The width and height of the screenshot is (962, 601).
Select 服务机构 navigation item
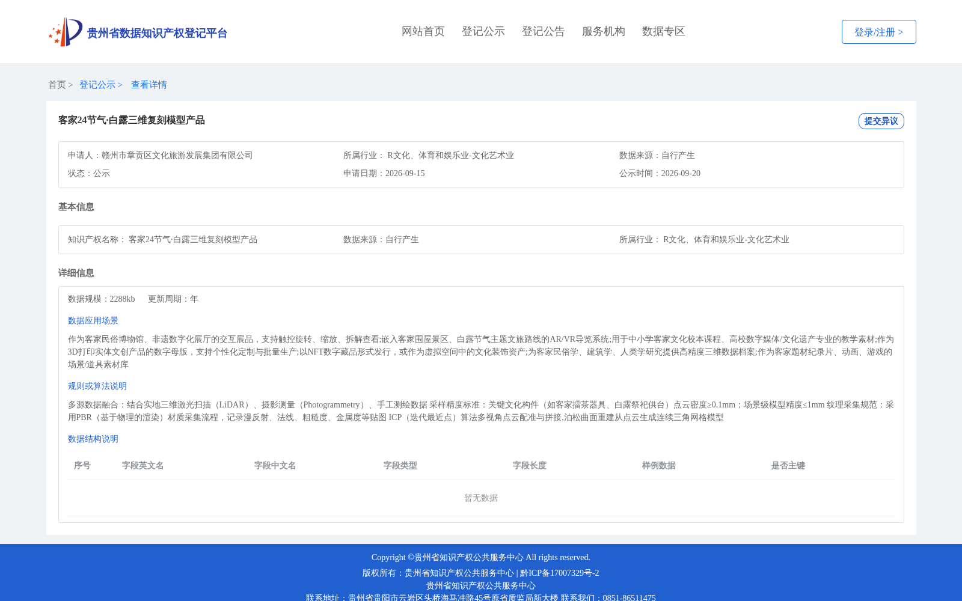pyautogui.click(x=604, y=31)
